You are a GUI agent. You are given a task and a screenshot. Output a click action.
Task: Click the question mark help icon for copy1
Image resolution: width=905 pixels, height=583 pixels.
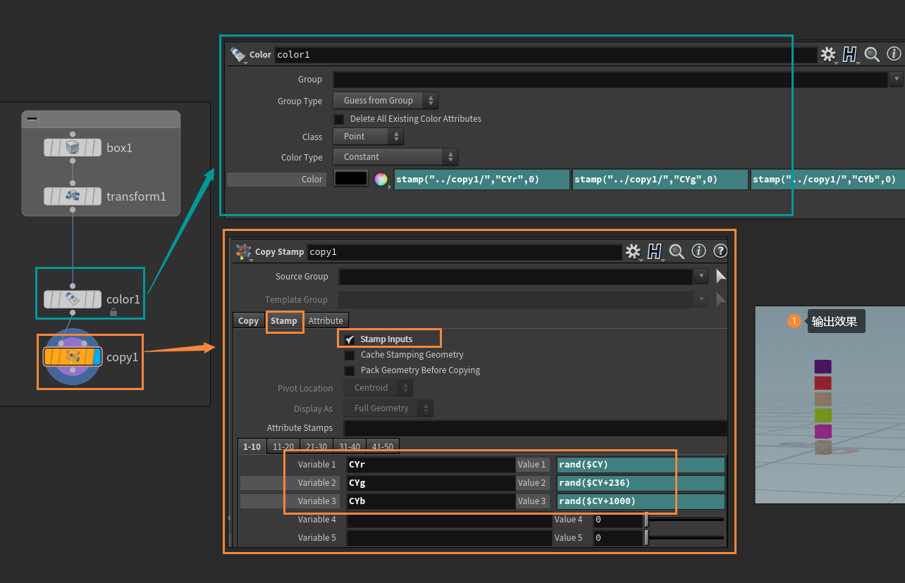[720, 251]
